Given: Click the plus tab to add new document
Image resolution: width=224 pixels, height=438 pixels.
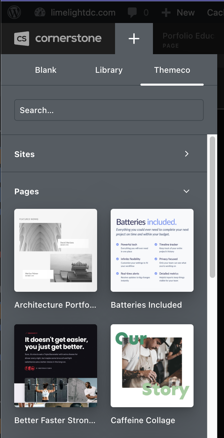Looking at the screenshot, I should coord(134,39).
